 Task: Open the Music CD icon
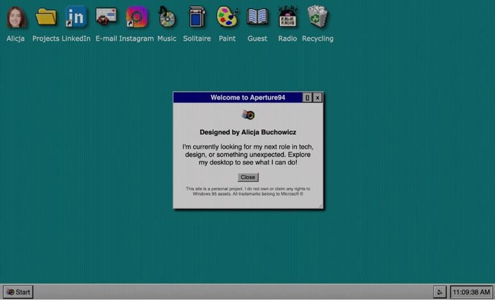coord(166,17)
